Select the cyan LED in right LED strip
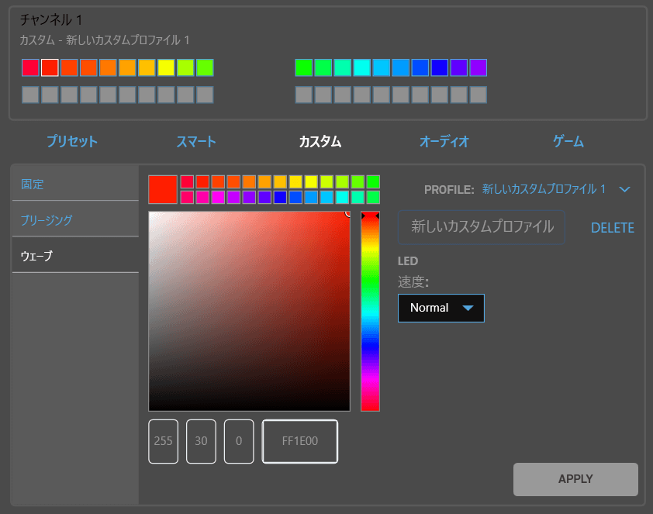 point(362,67)
